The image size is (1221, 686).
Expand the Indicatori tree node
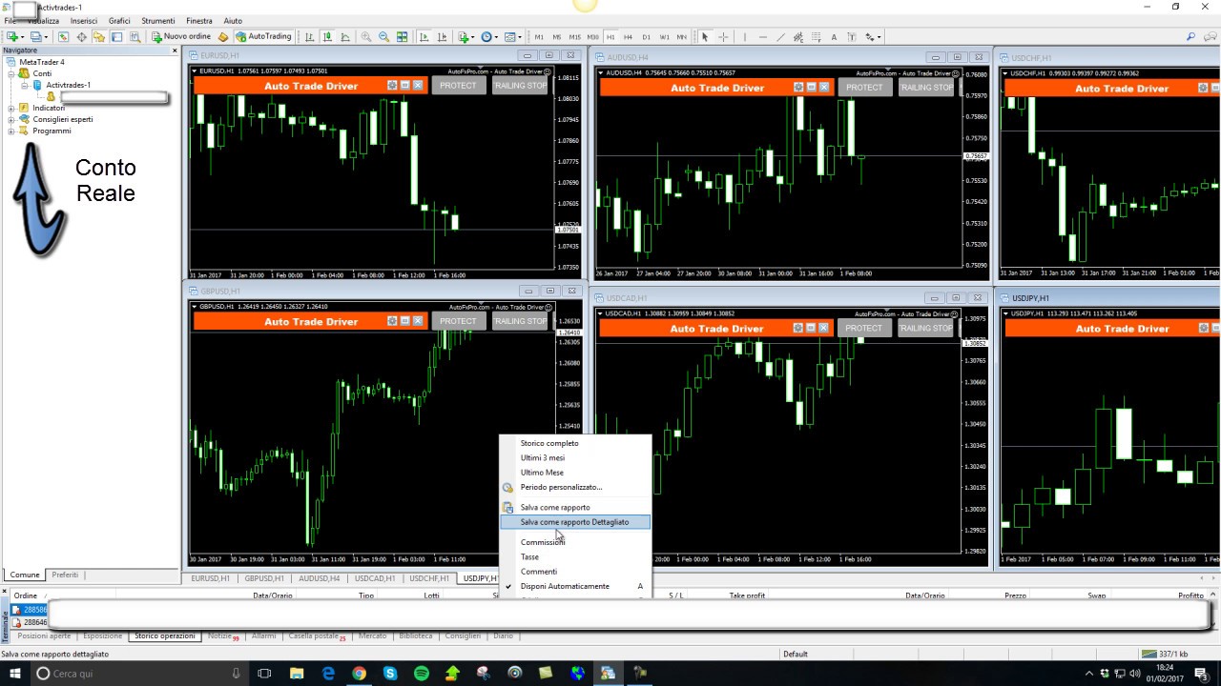11,108
